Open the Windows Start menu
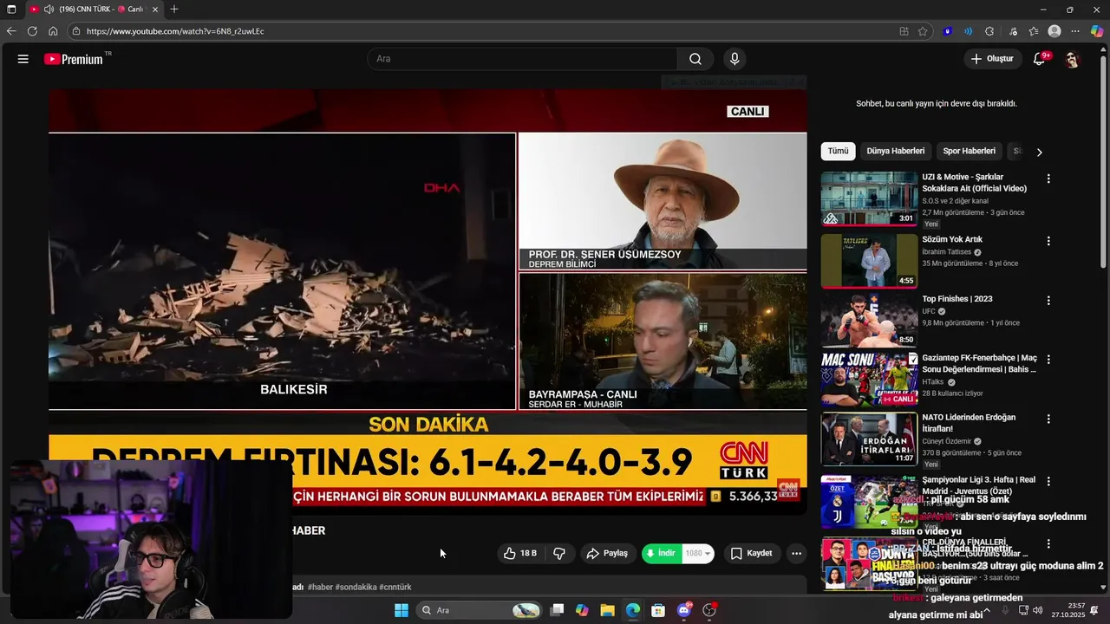The image size is (1110, 624). pos(402,610)
